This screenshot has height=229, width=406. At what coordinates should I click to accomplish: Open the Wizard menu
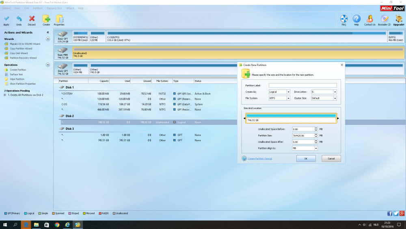tap(70, 8)
